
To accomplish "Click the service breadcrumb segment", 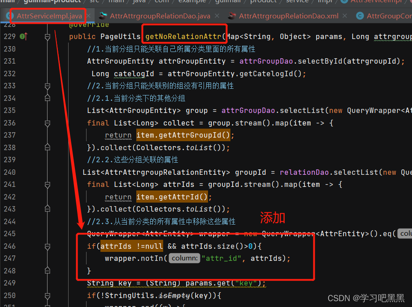I will [297, 2].
